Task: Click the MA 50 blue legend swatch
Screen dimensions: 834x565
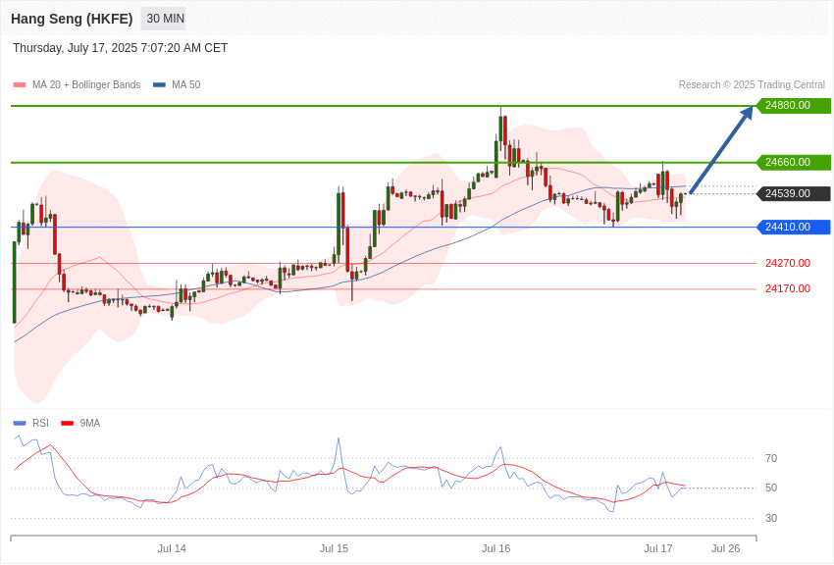Action: pyautogui.click(x=159, y=85)
